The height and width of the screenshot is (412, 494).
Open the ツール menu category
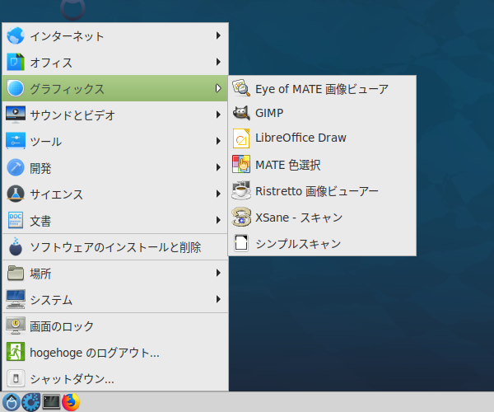point(115,141)
